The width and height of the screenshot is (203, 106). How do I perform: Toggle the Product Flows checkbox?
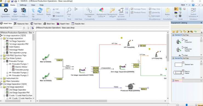pyautogui.click(x=132, y=13)
